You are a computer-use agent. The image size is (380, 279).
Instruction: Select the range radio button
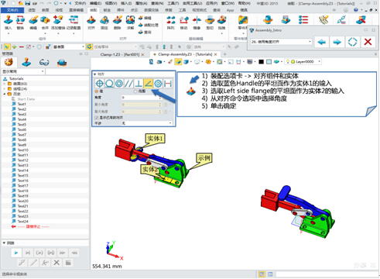pyautogui.click(x=135, y=91)
